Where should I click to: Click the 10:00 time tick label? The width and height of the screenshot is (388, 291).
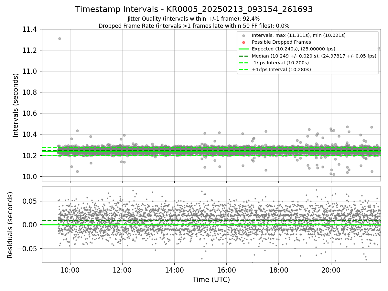tap(70, 270)
